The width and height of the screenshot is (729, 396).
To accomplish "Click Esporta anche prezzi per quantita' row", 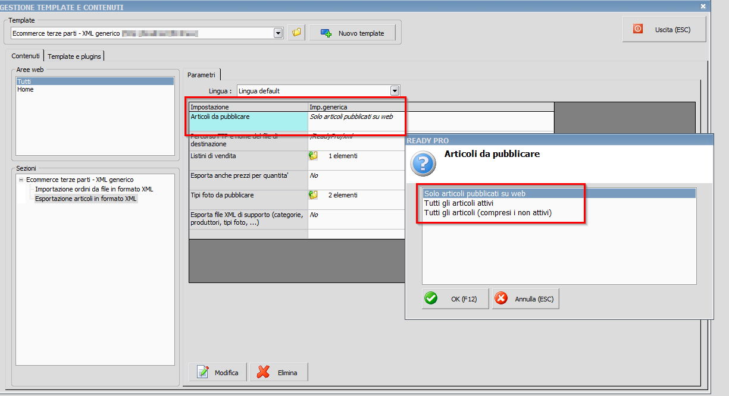I will point(248,180).
